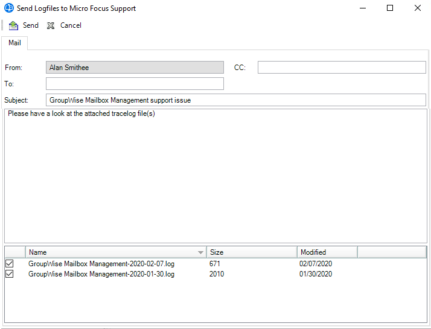Click the size value 2010
431x329 pixels.
tap(217, 274)
